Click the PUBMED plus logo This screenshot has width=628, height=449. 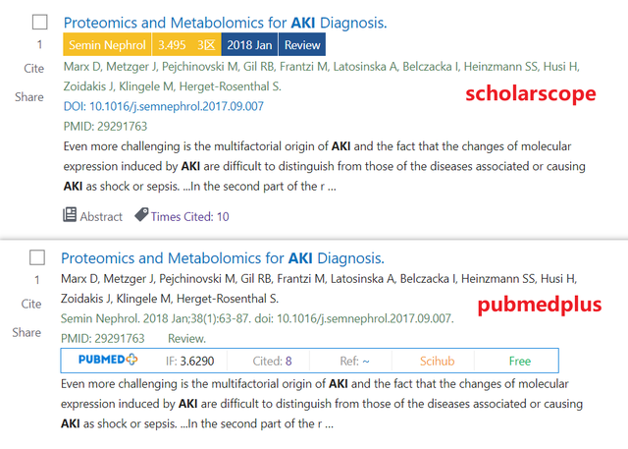[x=108, y=360]
